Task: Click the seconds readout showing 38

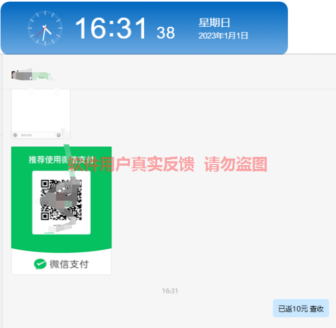Action: click(x=166, y=33)
